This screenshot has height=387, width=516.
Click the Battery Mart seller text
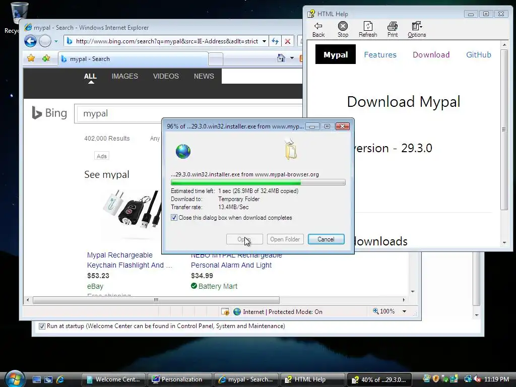click(x=218, y=286)
